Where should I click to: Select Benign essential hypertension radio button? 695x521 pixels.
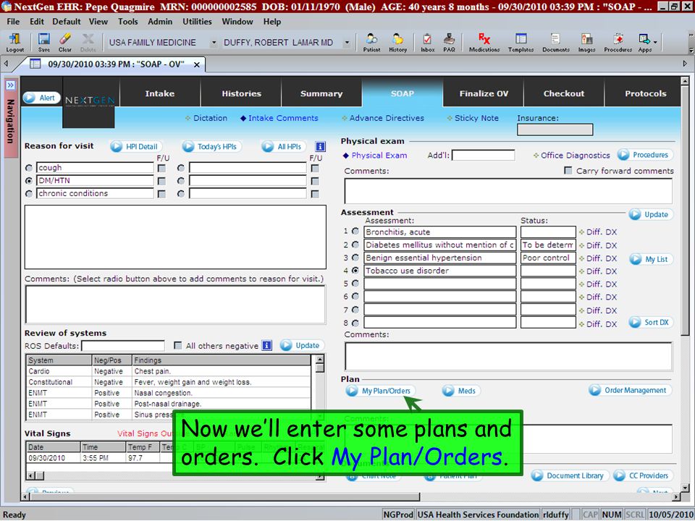point(355,258)
